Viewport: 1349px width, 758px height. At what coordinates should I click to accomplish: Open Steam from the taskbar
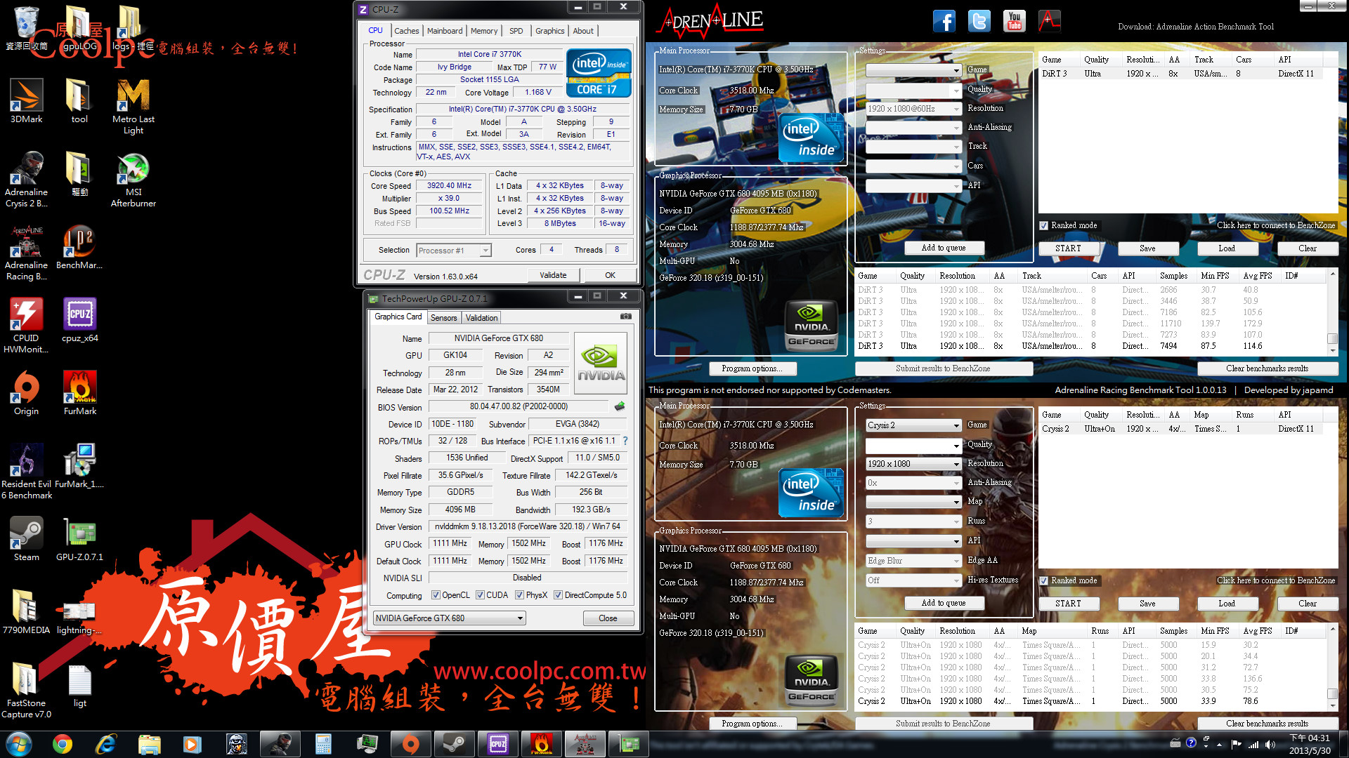(x=454, y=743)
